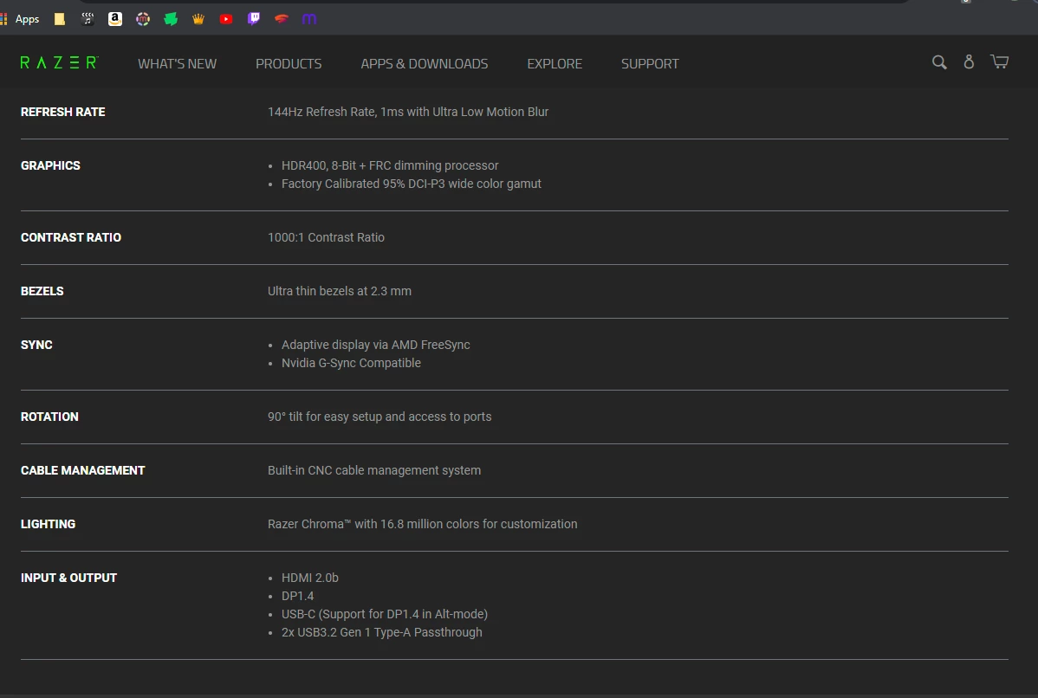
Task: Click the REFRESH RATE label
Action: (63, 112)
